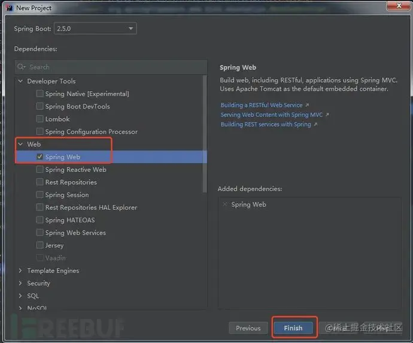
Task: Select the Lombok label text
Action: point(57,119)
